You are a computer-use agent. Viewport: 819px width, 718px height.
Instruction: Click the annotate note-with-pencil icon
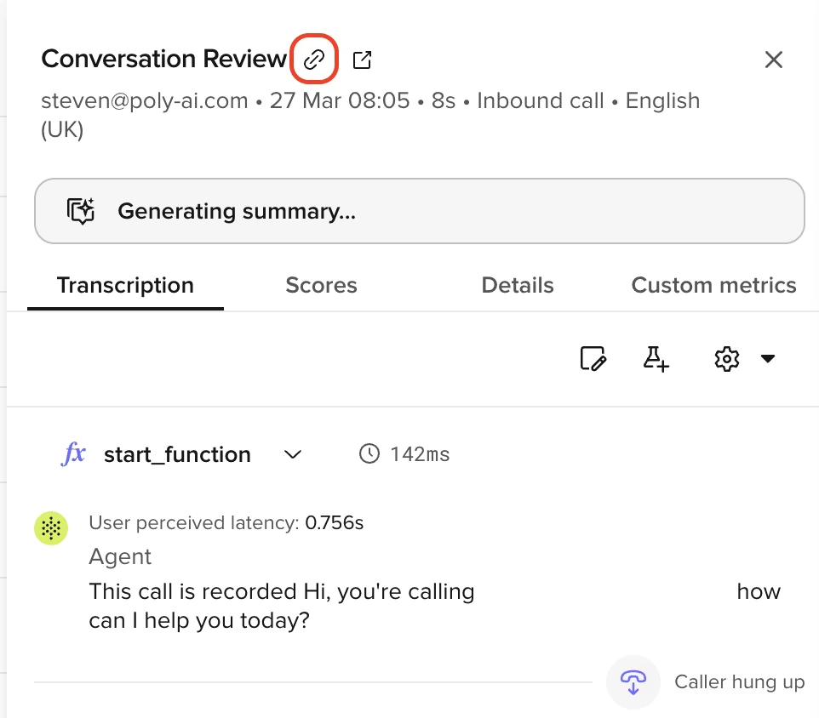point(593,358)
